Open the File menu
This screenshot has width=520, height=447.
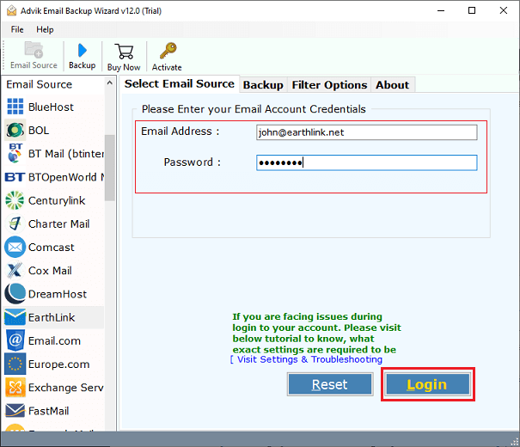point(17,29)
